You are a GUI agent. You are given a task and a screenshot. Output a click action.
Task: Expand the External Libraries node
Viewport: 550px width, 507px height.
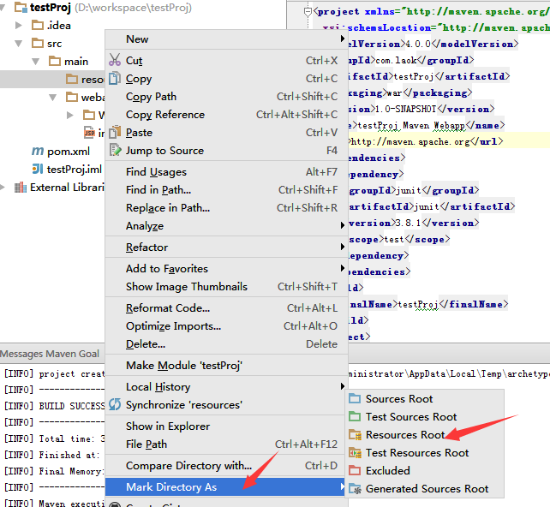pyautogui.click(x=5, y=188)
